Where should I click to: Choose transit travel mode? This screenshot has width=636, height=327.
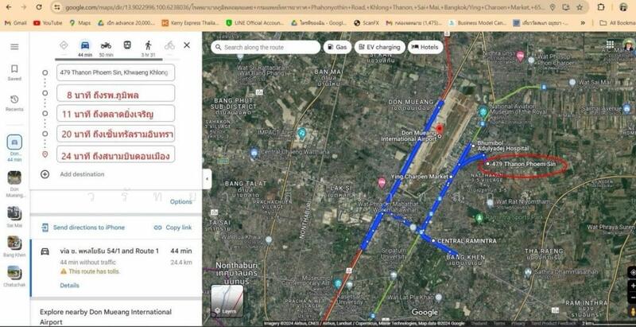click(127, 45)
